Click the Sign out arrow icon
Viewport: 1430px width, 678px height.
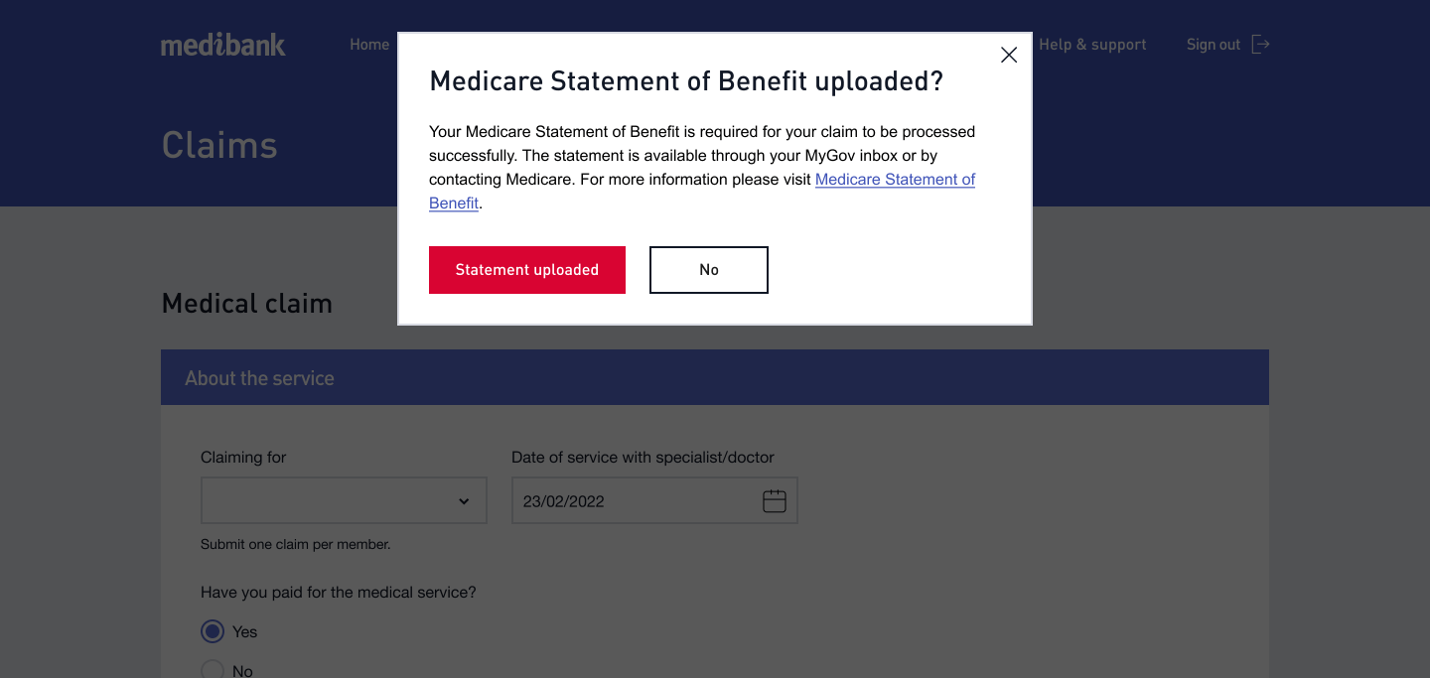pos(1260,44)
